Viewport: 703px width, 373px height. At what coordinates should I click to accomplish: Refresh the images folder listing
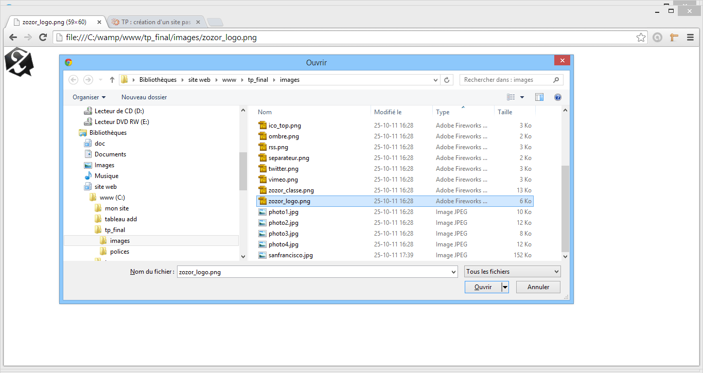[447, 80]
